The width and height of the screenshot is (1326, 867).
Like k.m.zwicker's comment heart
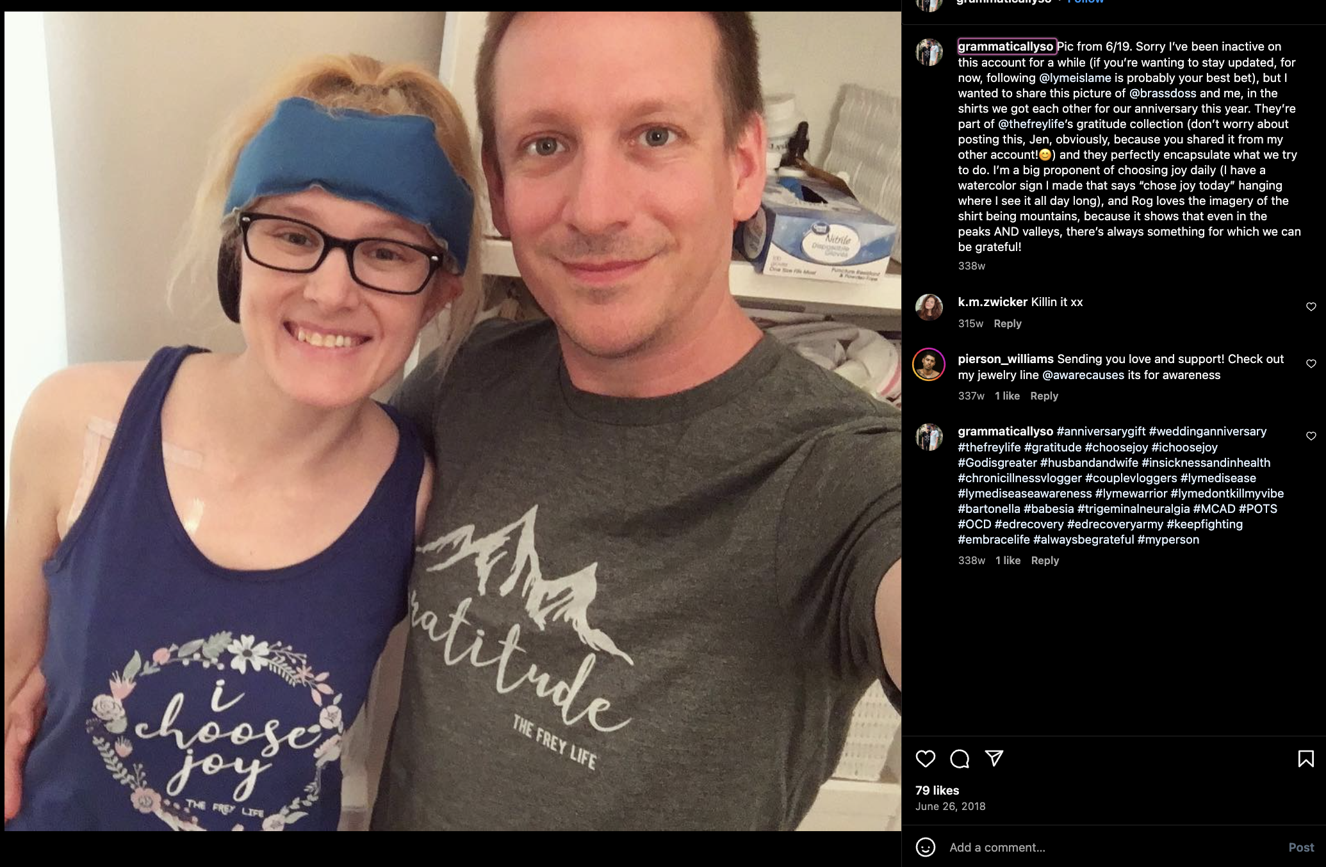(1311, 307)
